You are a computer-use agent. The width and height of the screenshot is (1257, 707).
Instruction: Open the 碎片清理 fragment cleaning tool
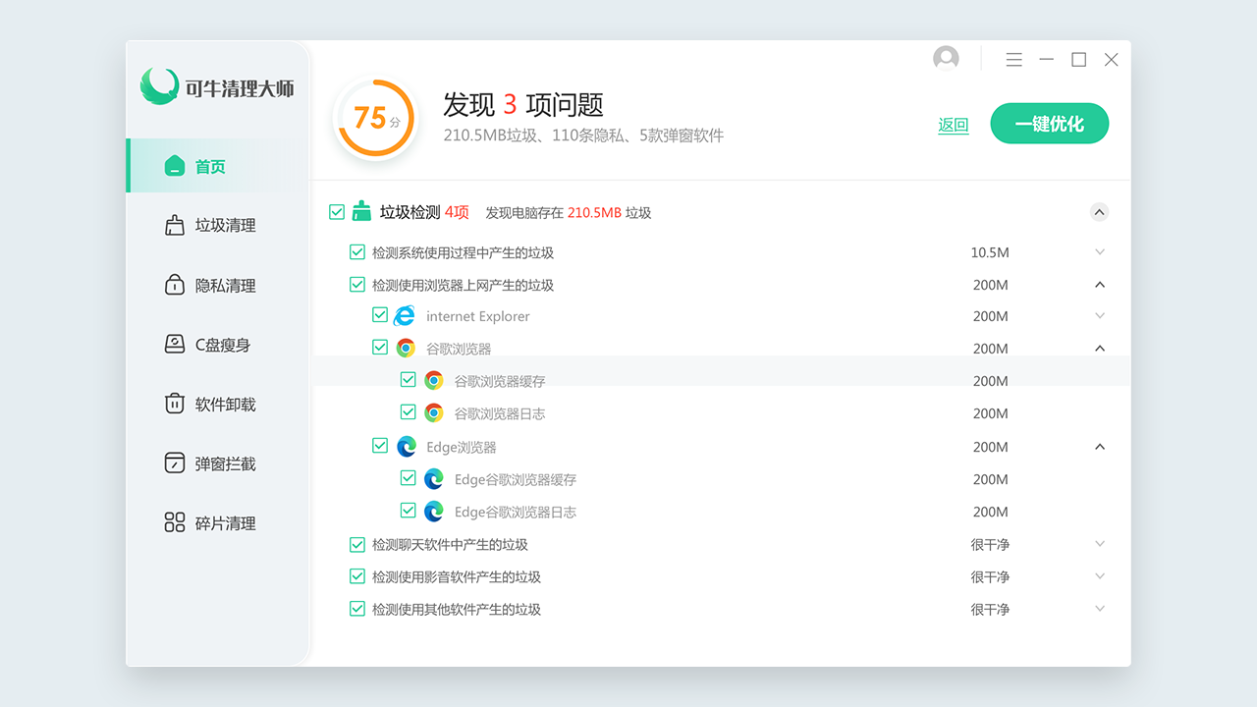pos(176,522)
